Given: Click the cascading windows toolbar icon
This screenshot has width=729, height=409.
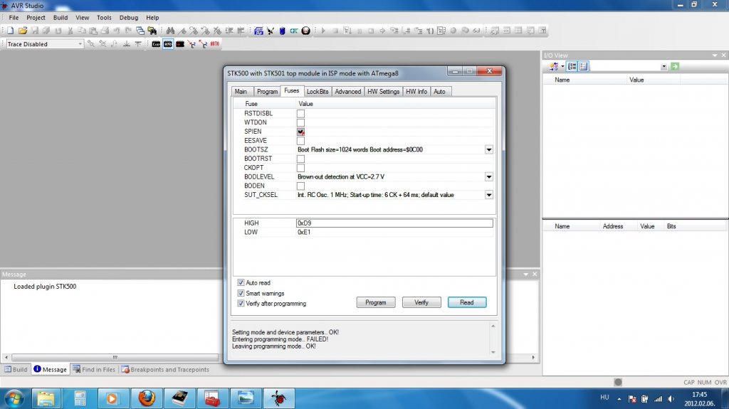Looking at the screenshot, I should (140, 31).
